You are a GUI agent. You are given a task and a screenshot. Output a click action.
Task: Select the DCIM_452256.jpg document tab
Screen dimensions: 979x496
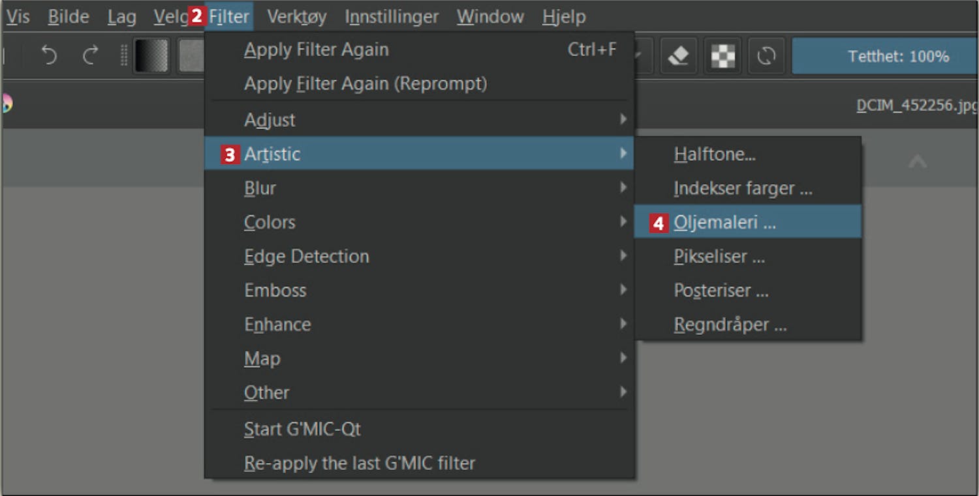(917, 106)
